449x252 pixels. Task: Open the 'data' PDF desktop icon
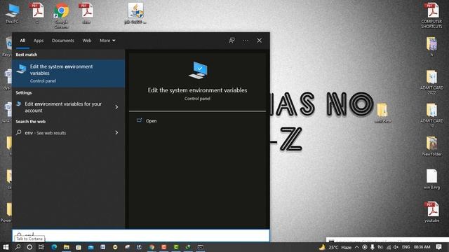tap(86, 13)
